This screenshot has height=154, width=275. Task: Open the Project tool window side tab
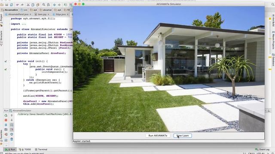[x=1, y=20]
